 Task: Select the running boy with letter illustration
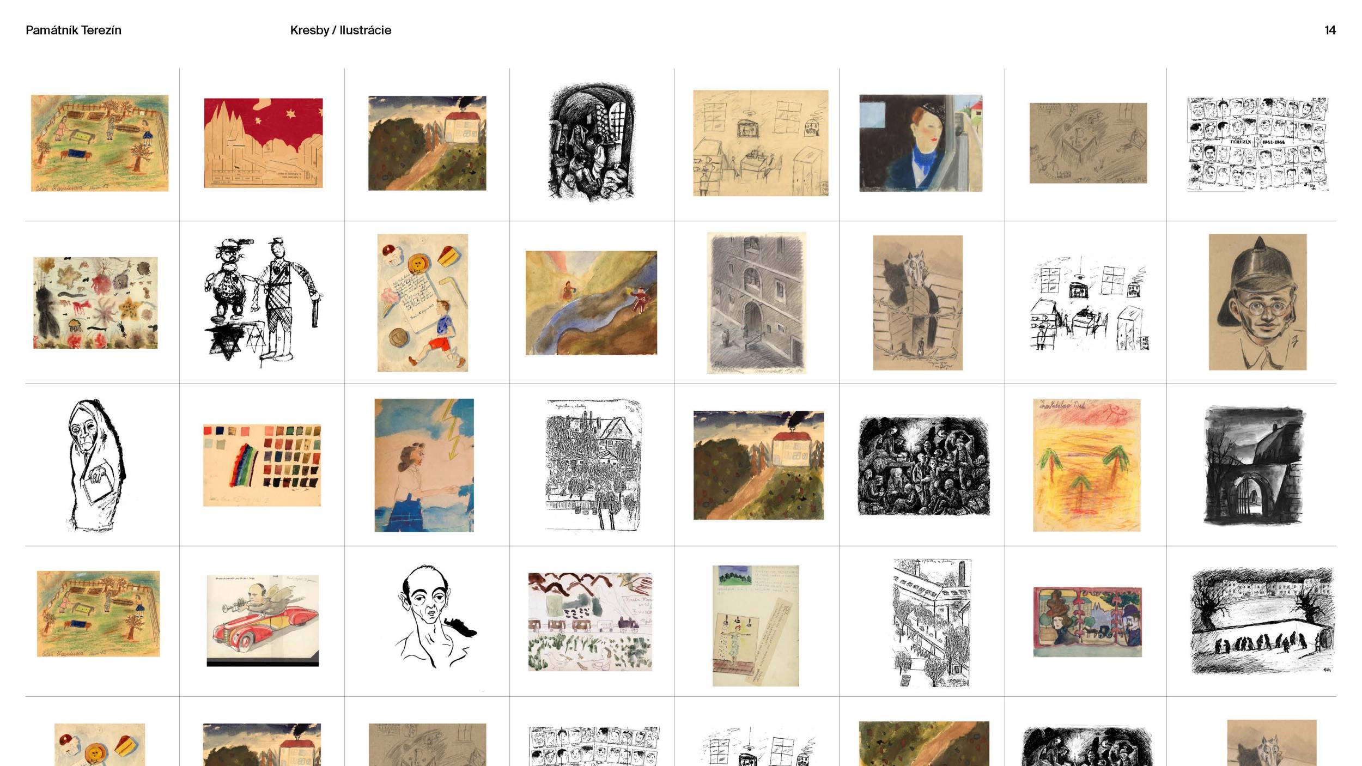coord(423,303)
